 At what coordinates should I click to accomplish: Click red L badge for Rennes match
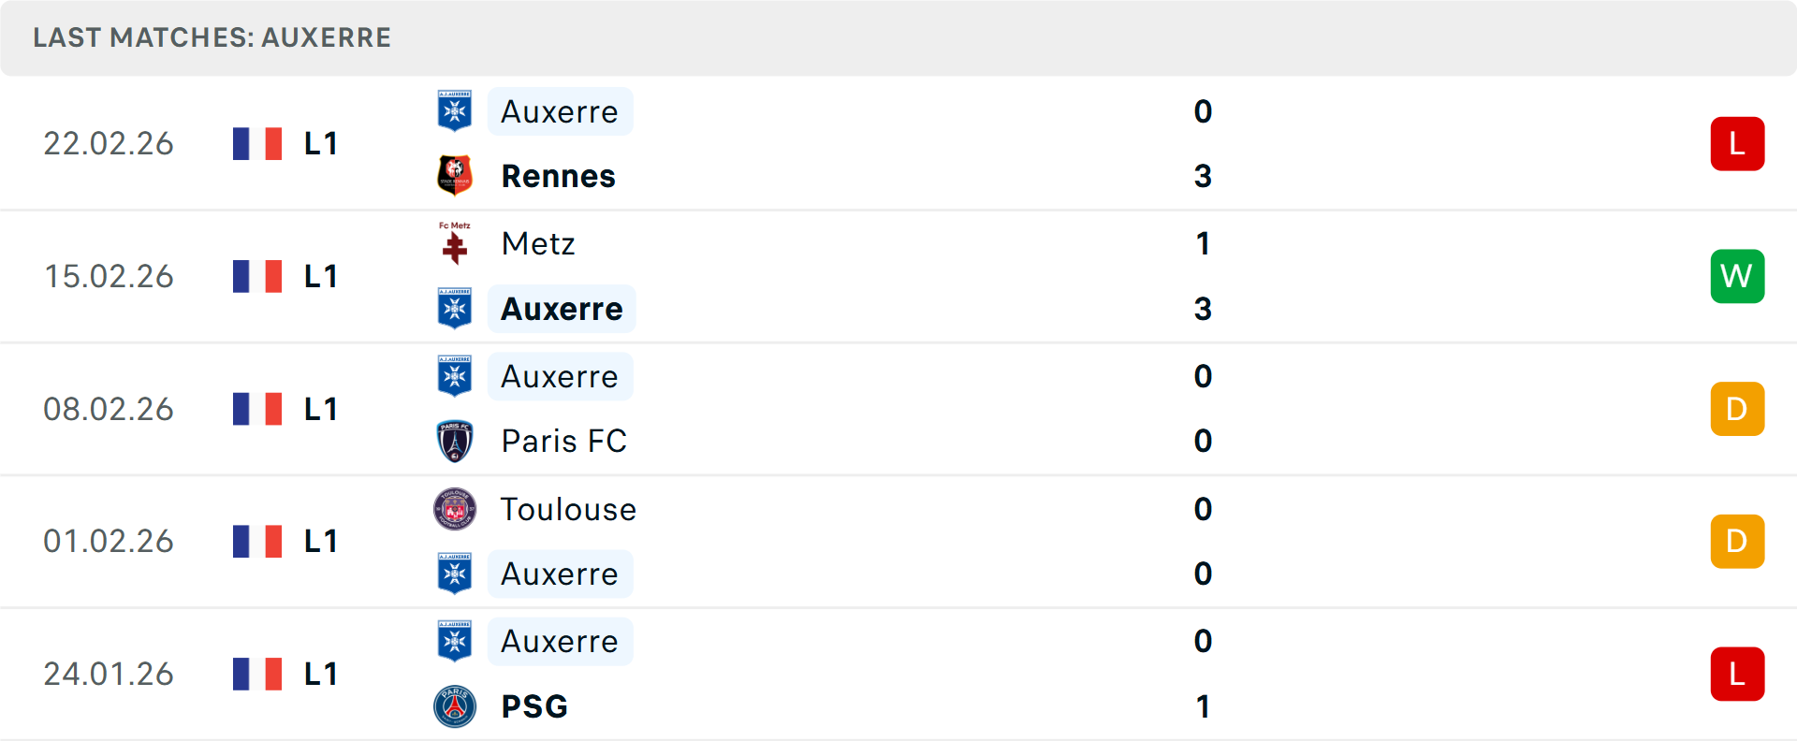pyautogui.click(x=1737, y=144)
